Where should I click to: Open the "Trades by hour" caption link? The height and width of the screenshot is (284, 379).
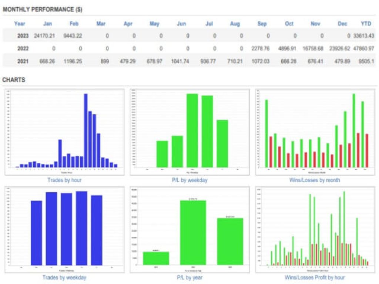click(x=64, y=180)
